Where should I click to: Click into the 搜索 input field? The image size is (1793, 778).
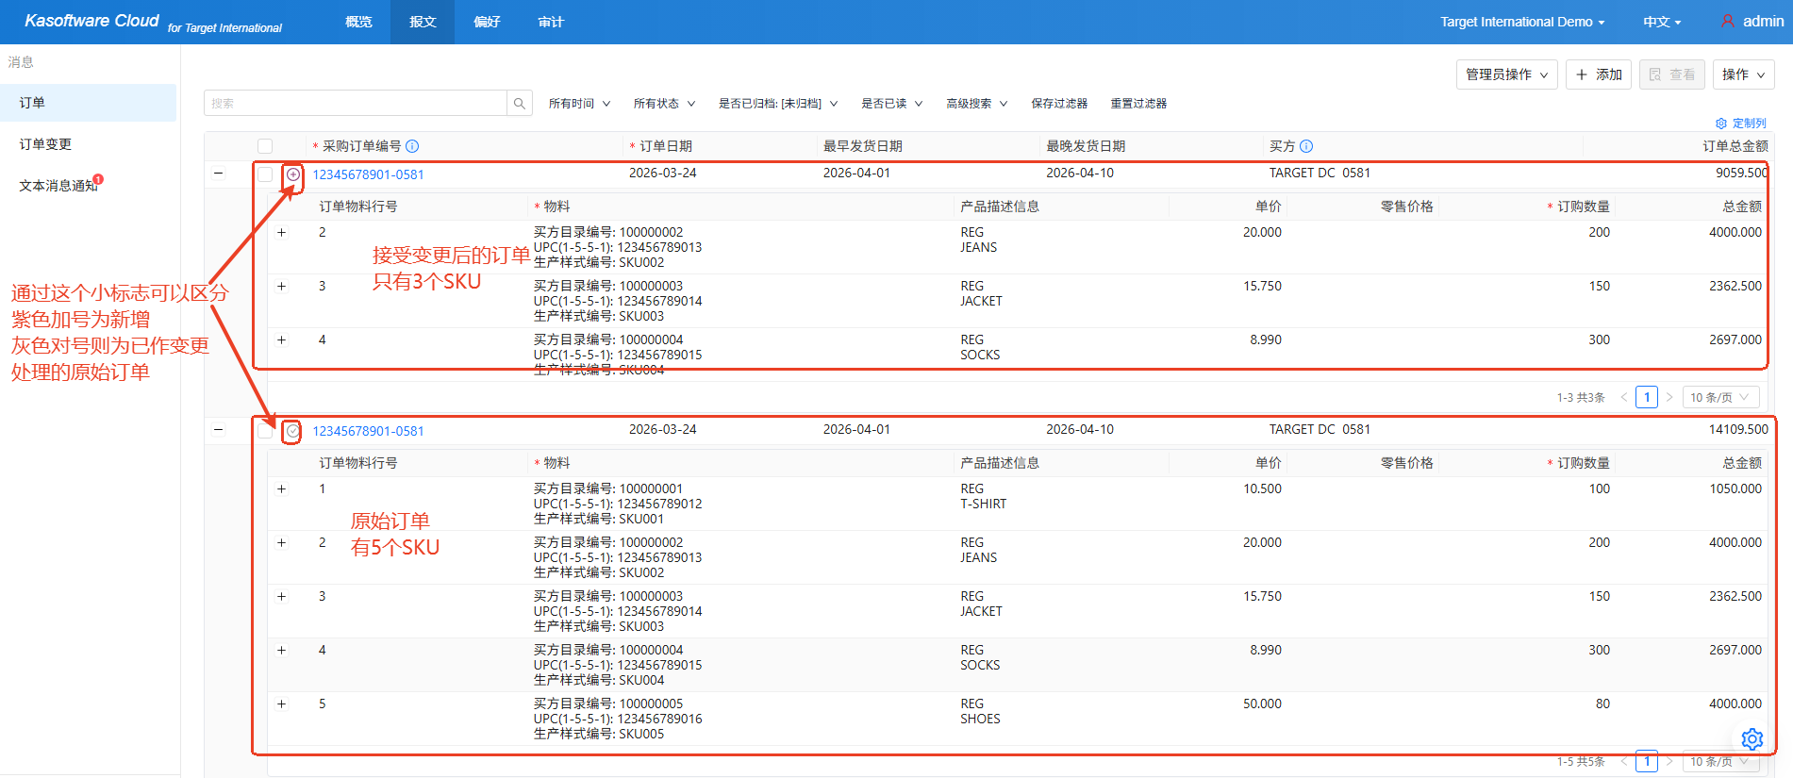coord(356,104)
